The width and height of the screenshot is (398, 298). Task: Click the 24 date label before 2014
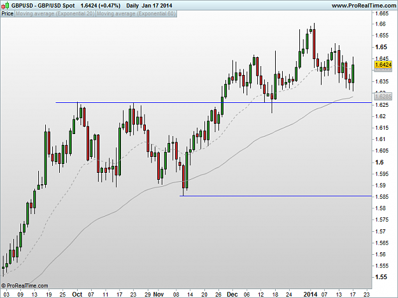tap(289, 295)
